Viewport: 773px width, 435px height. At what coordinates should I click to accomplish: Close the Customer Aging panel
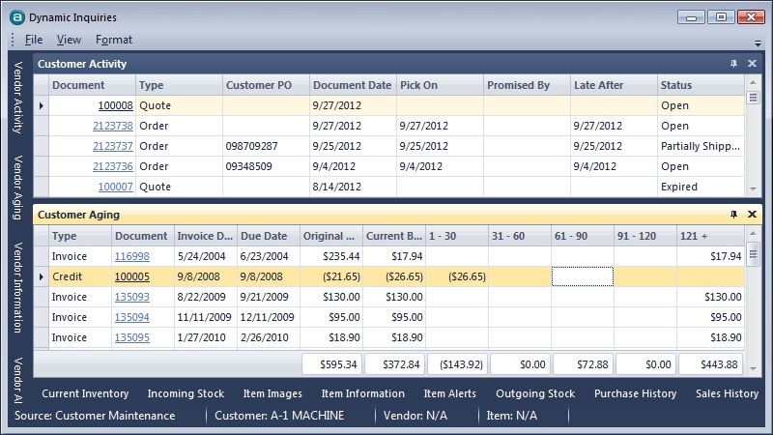[x=752, y=215]
